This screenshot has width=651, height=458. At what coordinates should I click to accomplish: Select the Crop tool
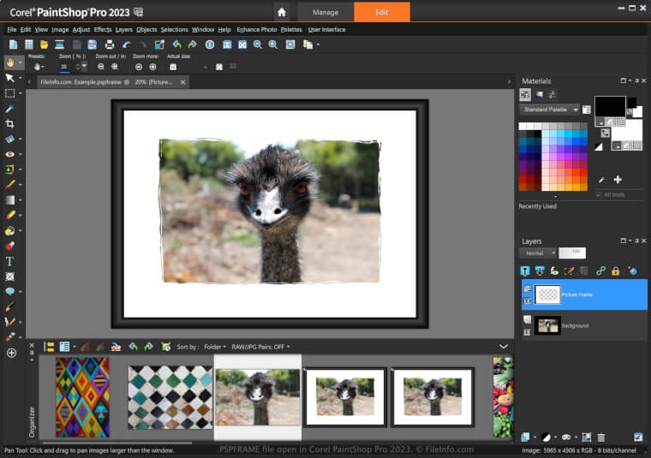[x=10, y=124]
